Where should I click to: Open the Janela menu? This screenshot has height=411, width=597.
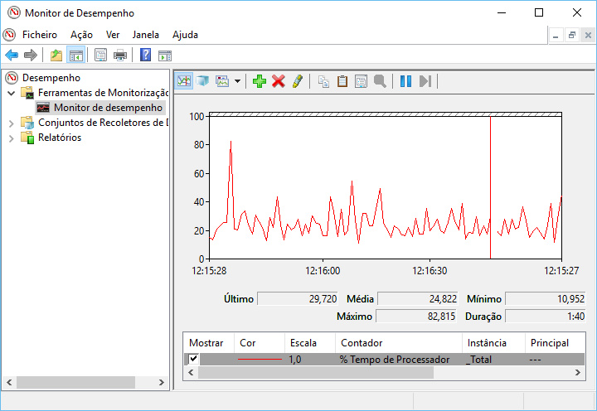(145, 35)
